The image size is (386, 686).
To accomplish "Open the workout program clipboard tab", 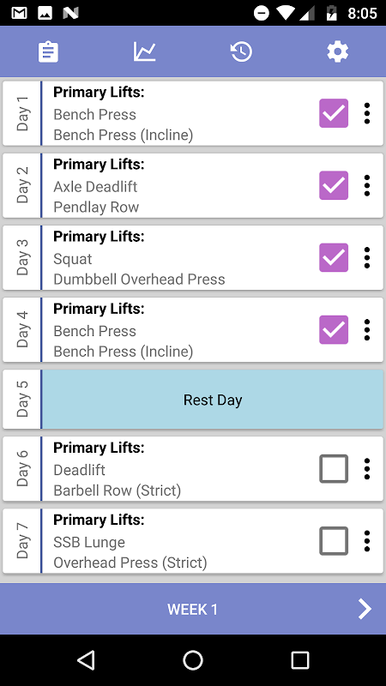I will [x=48, y=51].
